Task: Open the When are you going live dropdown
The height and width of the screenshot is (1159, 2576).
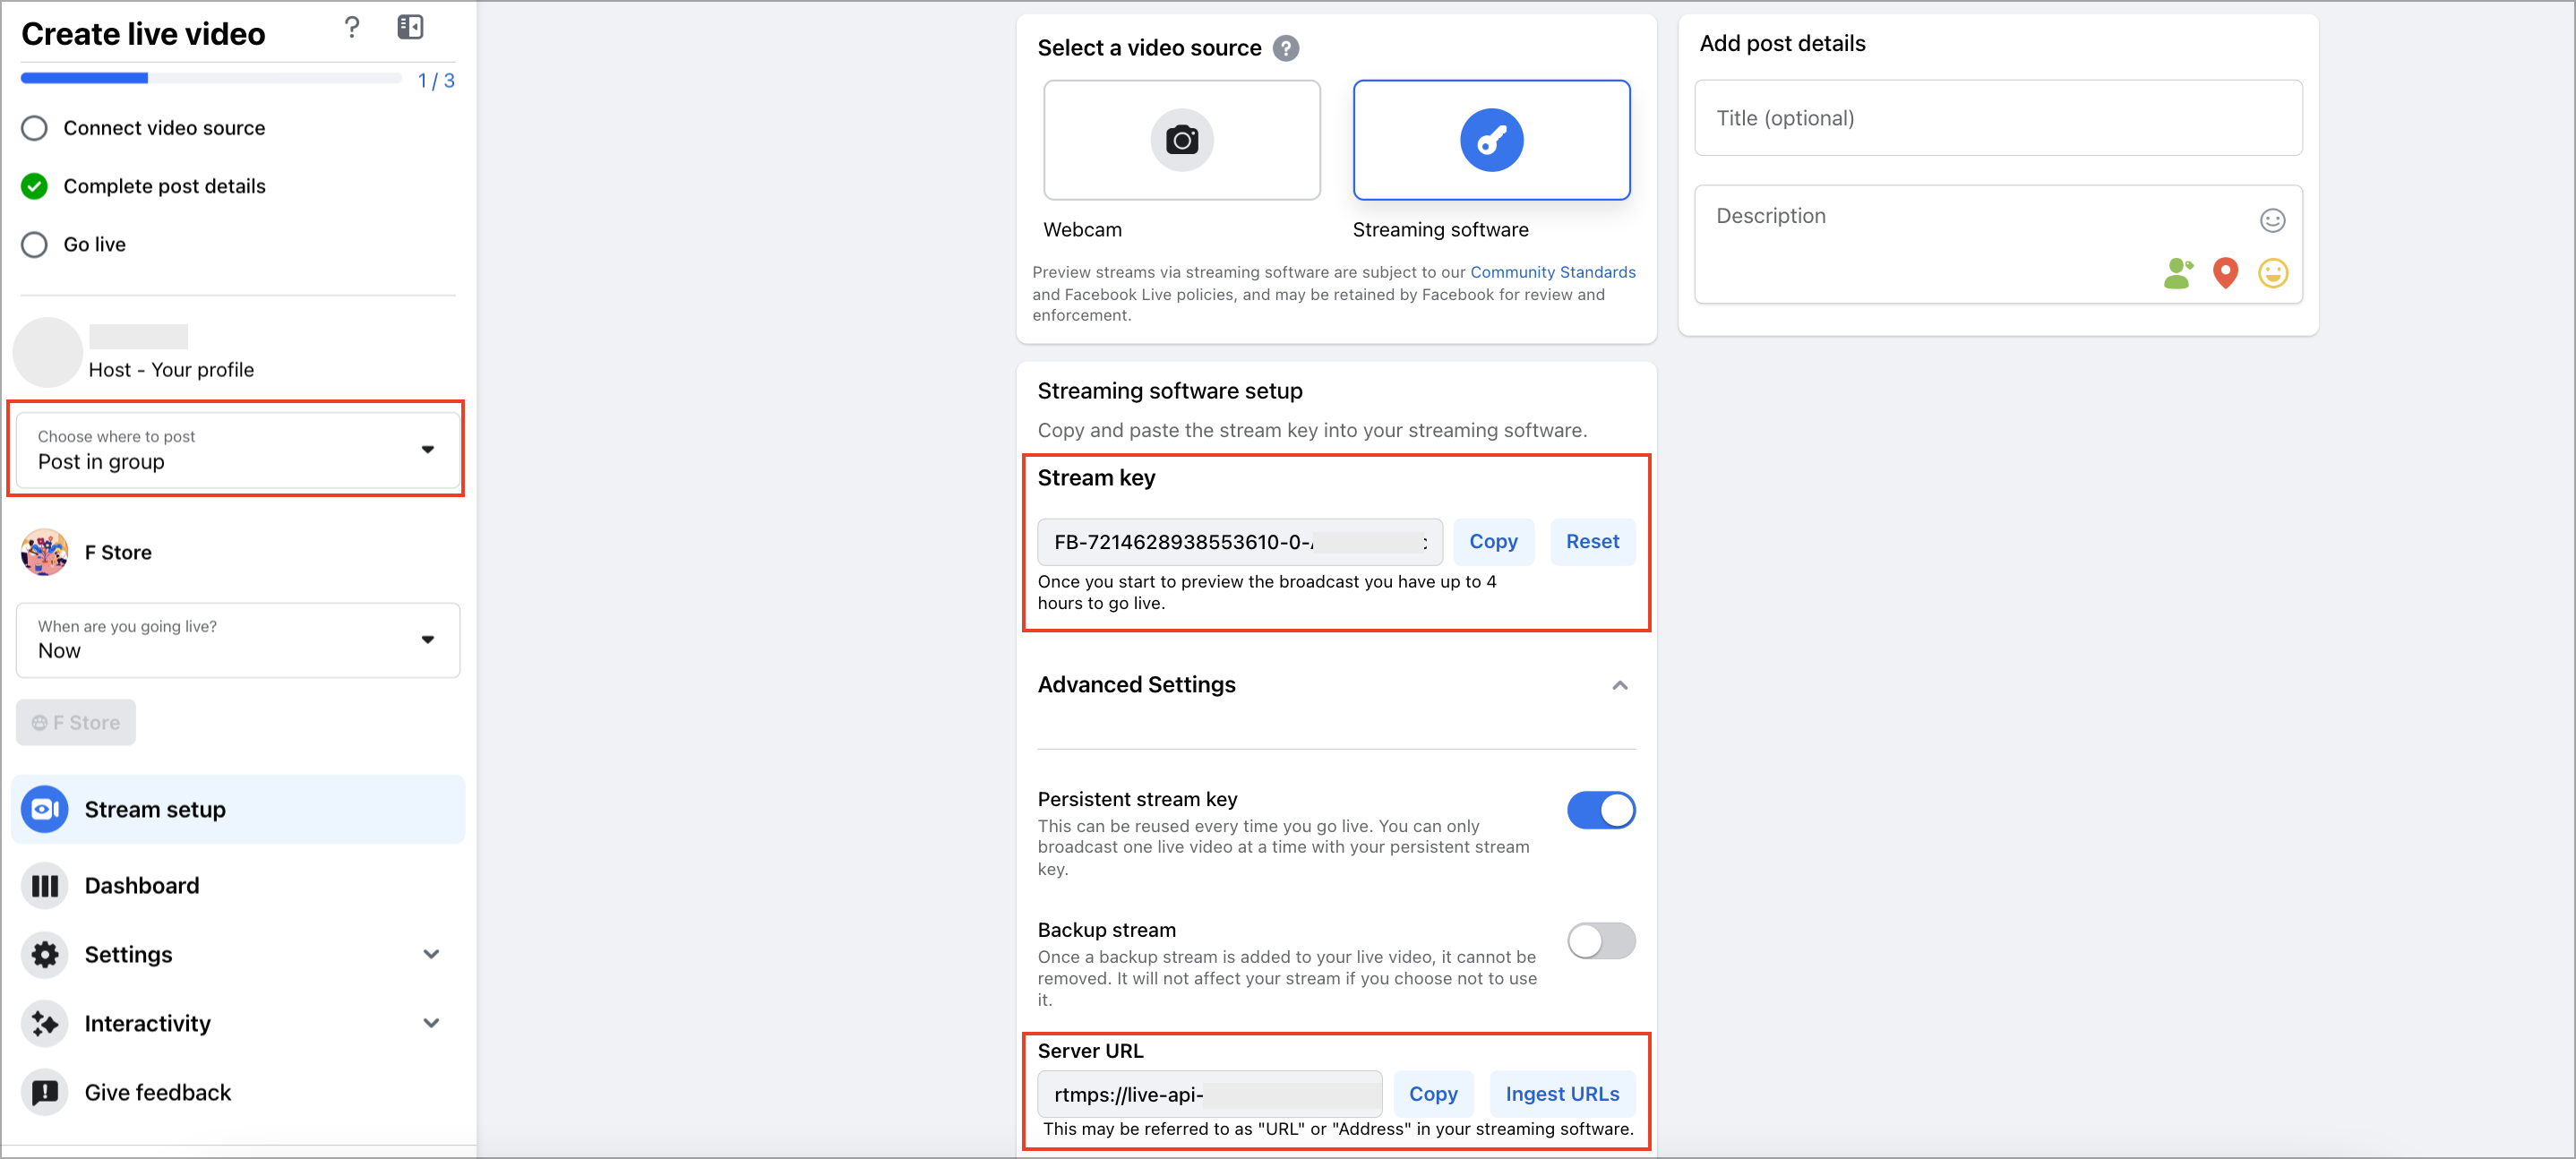Action: point(238,640)
